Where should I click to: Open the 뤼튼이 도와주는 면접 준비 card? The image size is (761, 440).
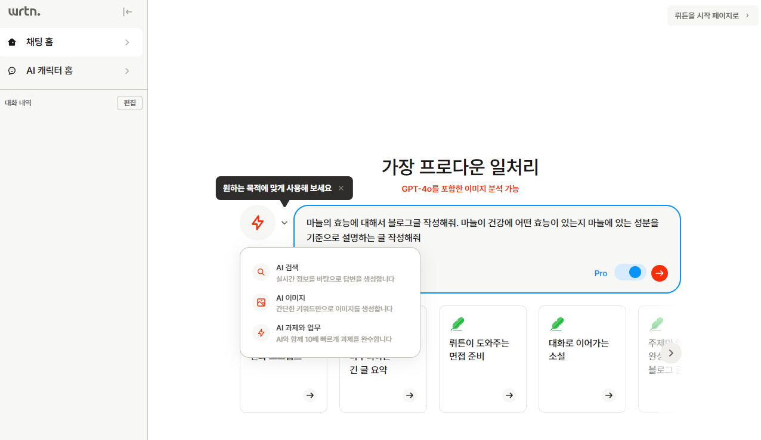click(x=482, y=359)
